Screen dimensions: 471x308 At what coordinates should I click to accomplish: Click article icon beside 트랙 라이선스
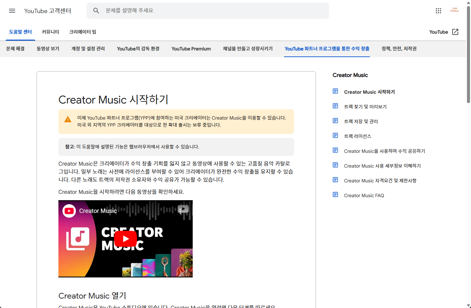click(335, 135)
